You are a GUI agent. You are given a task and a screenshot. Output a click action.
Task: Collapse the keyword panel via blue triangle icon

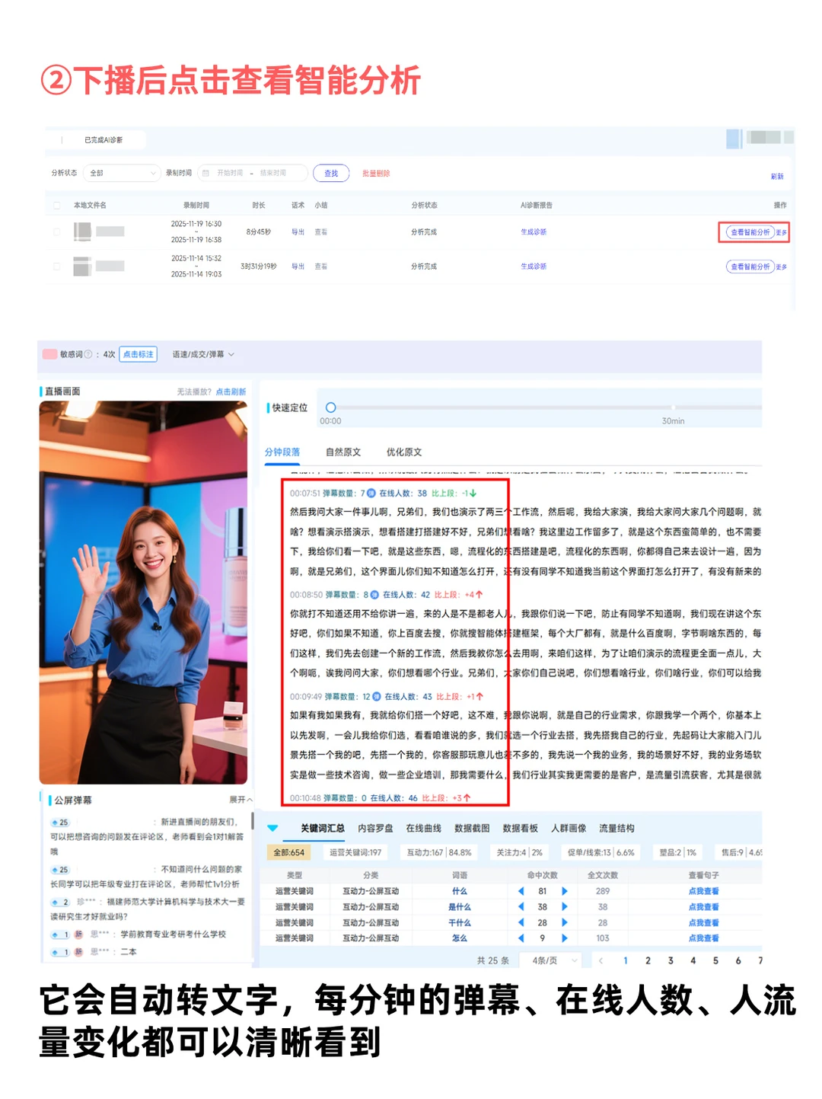click(x=275, y=829)
